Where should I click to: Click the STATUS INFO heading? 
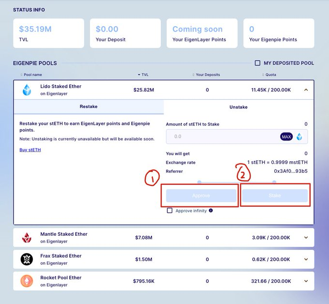pyautogui.click(x=29, y=10)
